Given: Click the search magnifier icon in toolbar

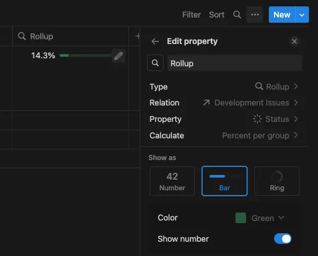Looking at the screenshot, I should click(x=237, y=15).
